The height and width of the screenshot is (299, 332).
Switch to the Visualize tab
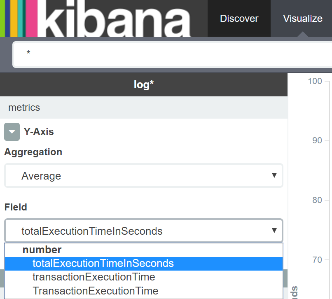coord(302,19)
